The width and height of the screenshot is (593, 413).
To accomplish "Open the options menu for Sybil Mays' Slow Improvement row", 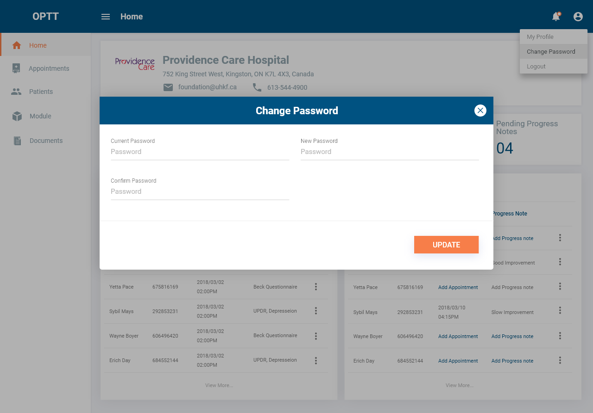I will 560,310.
